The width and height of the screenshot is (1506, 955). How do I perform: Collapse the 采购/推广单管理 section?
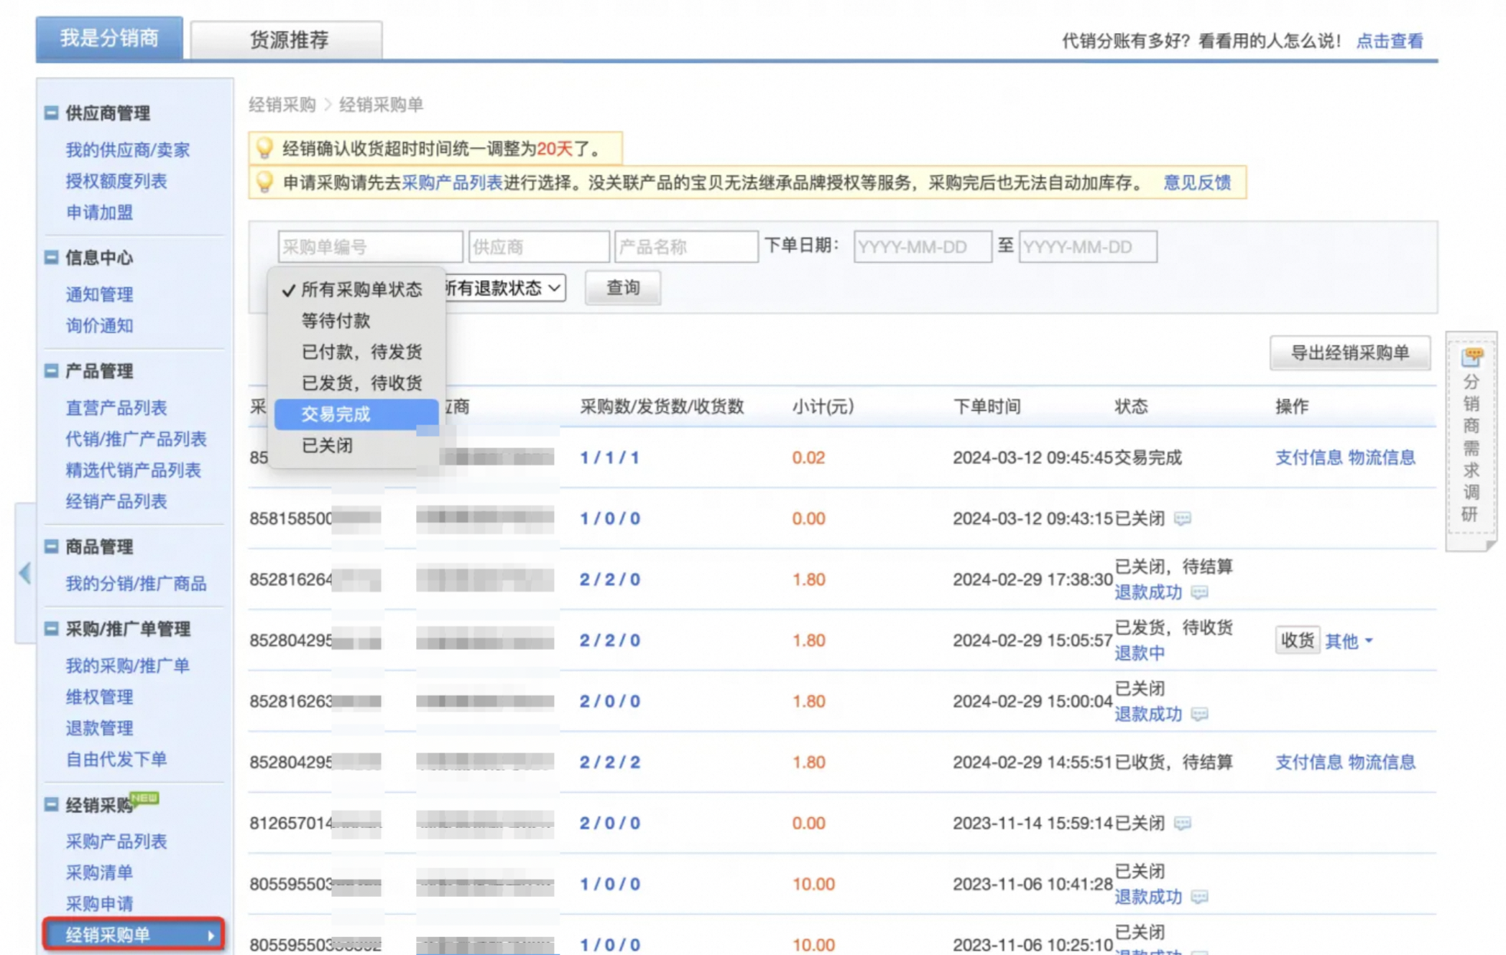point(51,628)
